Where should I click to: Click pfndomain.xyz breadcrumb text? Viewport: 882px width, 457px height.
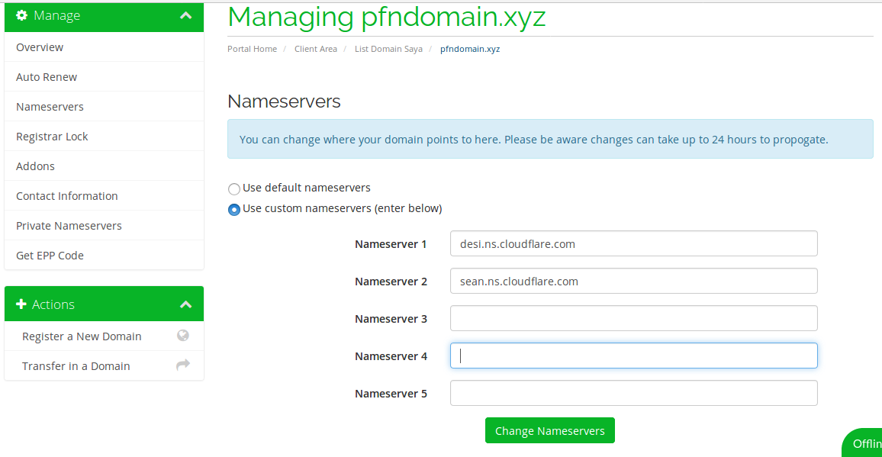point(470,49)
